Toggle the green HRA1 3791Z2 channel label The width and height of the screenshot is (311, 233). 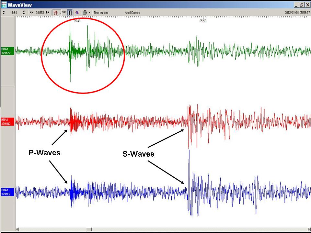coord(7,51)
